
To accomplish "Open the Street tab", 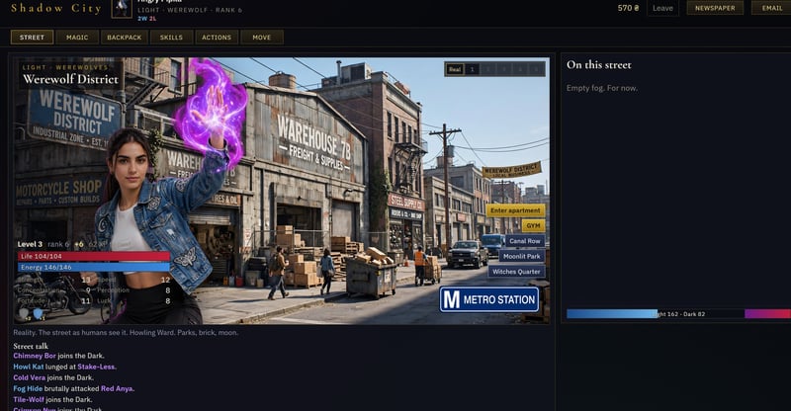I will tap(32, 38).
